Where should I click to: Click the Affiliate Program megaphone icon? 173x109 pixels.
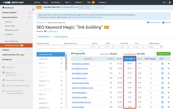click(x=3, y=80)
